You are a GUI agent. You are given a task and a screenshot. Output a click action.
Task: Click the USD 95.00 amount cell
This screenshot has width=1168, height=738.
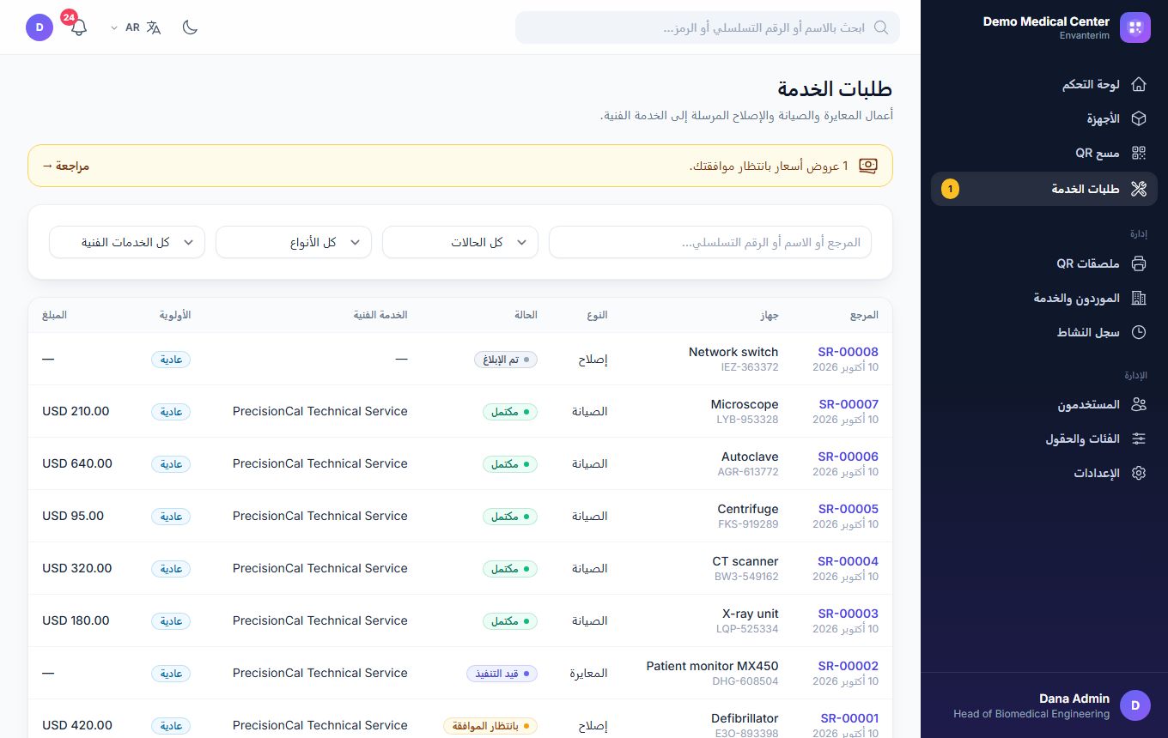click(x=73, y=516)
